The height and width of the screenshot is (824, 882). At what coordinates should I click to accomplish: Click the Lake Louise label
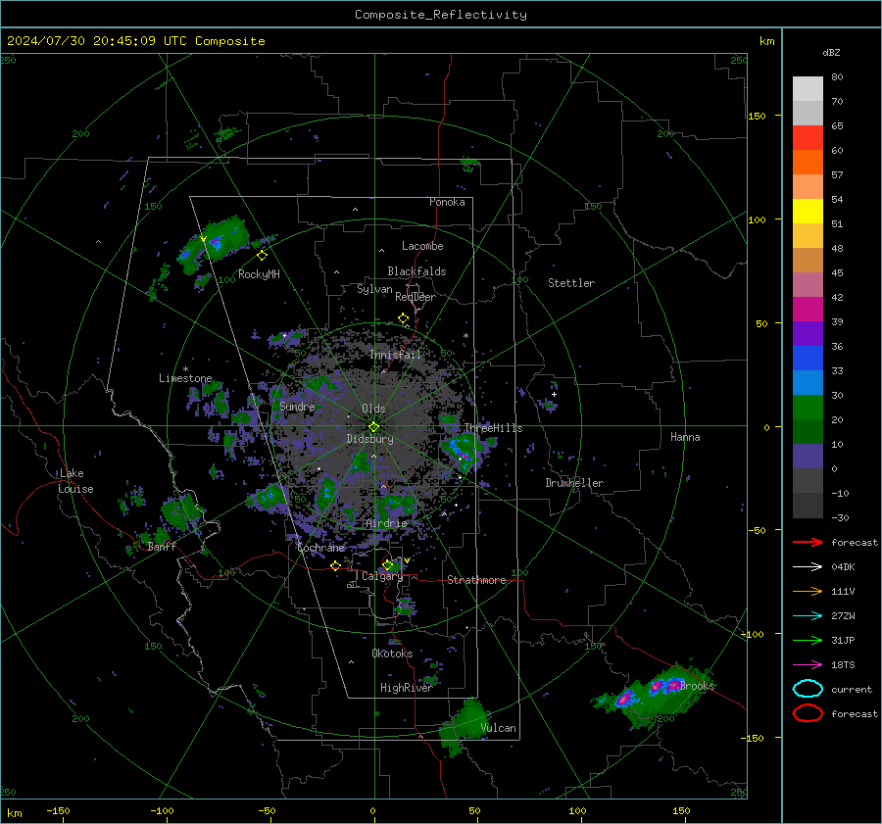pos(75,481)
